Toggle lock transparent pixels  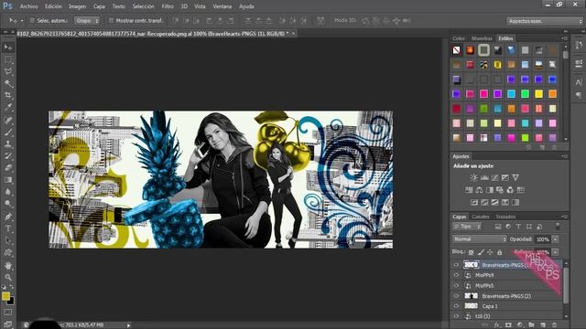pos(472,252)
